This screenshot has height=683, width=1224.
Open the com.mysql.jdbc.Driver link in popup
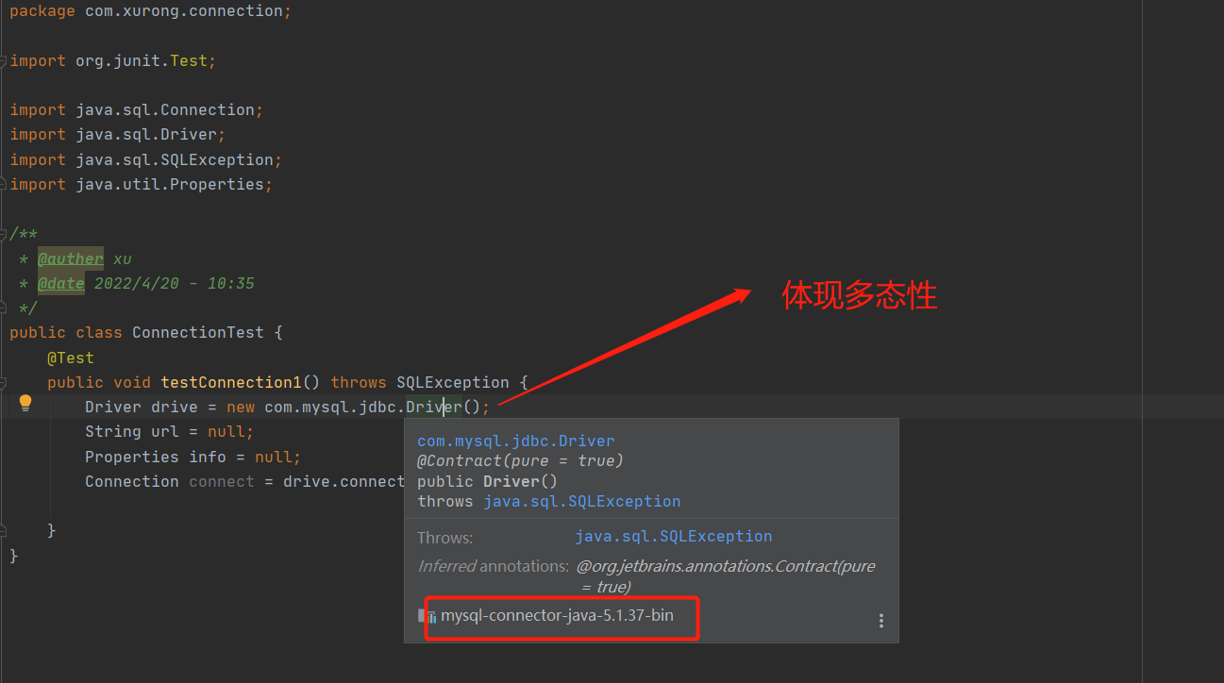click(x=516, y=441)
